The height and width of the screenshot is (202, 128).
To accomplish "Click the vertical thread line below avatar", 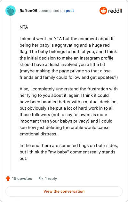I will [x=11, y=93].
